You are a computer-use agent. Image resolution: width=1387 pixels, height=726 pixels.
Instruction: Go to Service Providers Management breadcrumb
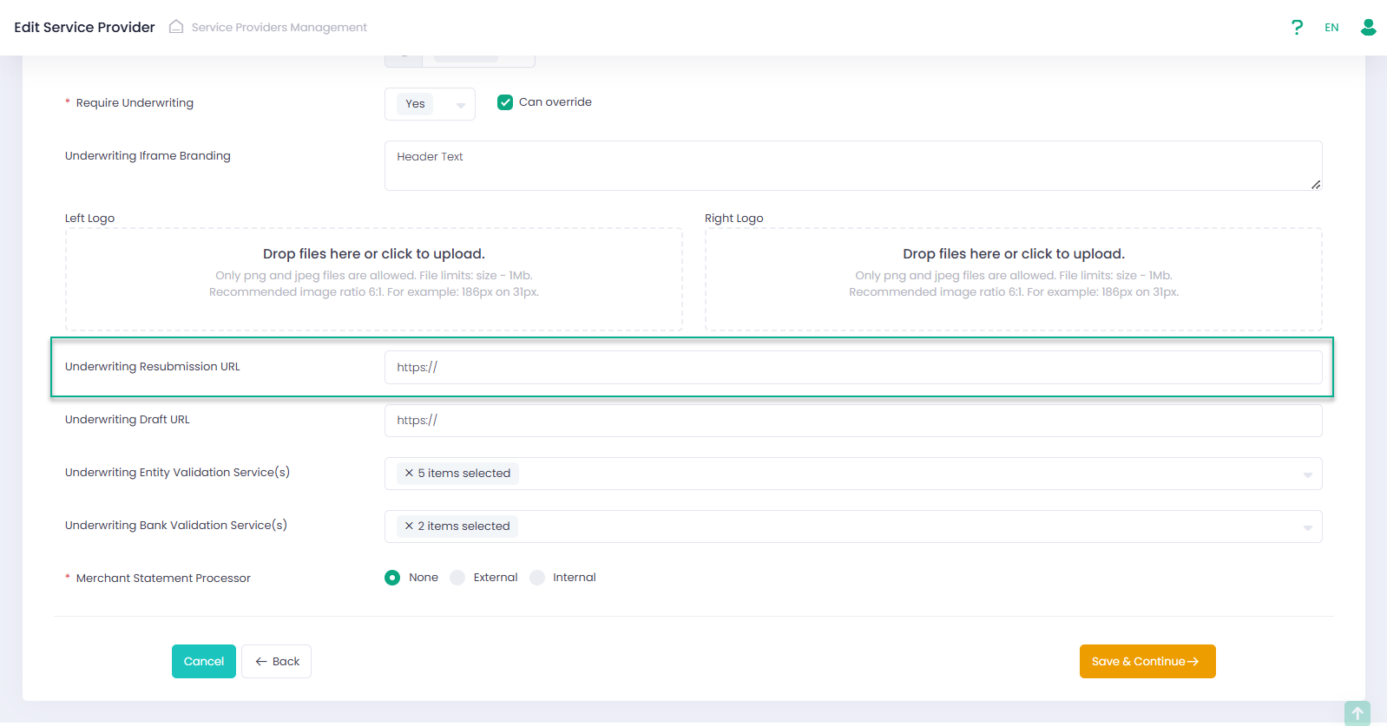pos(279,28)
